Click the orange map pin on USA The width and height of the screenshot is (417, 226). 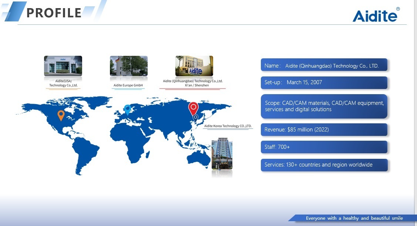tap(61, 115)
